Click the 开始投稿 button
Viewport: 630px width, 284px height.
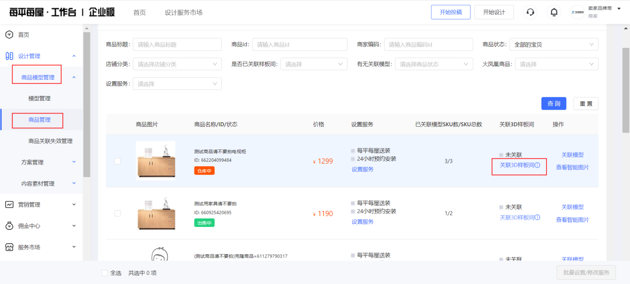(x=451, y=12)
